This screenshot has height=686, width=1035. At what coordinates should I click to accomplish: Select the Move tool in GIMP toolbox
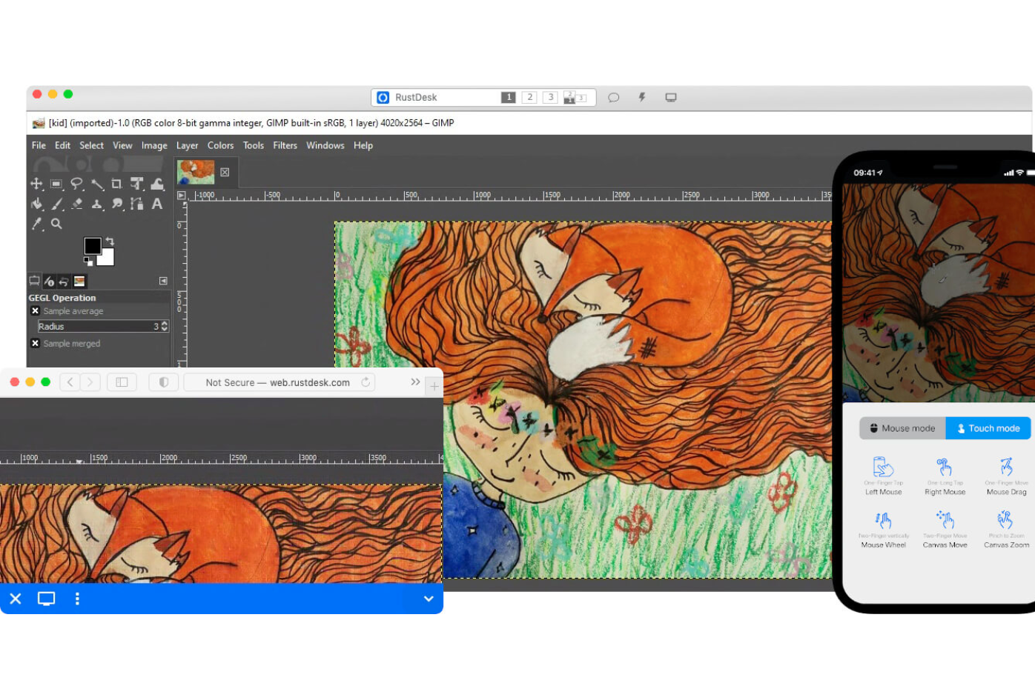pyautogui.click(x=36, y=184)
